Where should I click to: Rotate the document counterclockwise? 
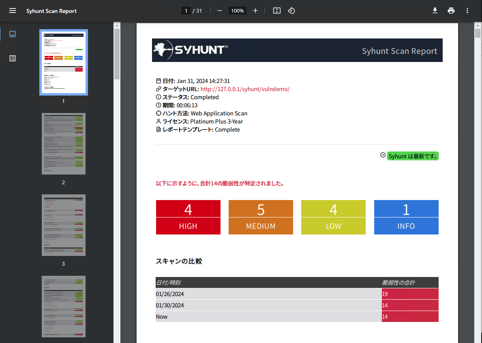coord(291,11)
